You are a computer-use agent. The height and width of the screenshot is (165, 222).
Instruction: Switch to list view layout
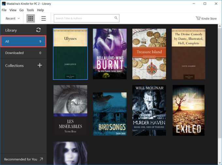[x=43, y=18]
